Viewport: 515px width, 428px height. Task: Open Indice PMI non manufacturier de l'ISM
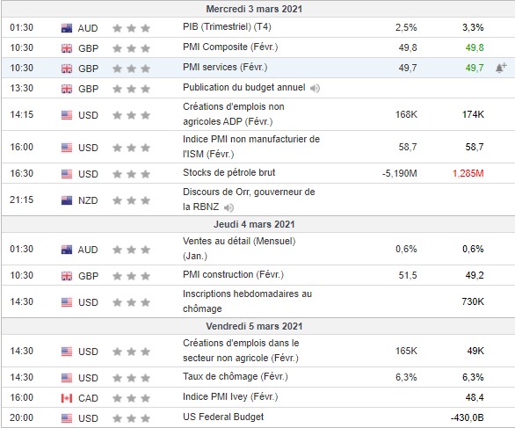click(x=251, y=147)
